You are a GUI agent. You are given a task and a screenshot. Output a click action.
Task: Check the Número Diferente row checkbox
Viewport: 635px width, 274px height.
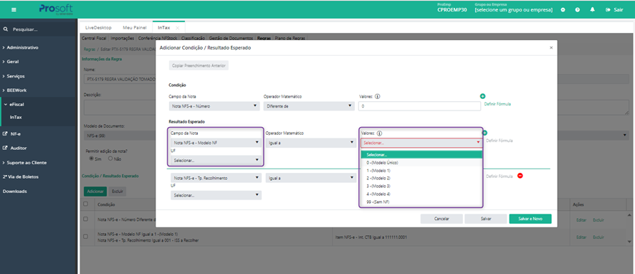[x=85, y=219]
